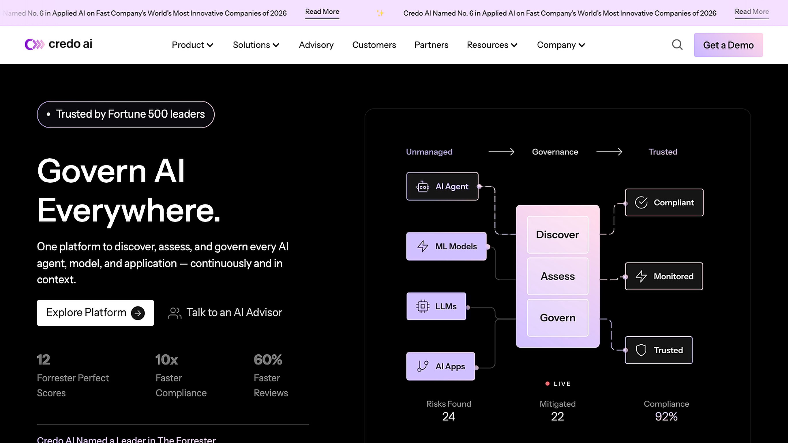The height and width of the screenshot is (443, 788).
Task: Click the LIVE status label
Action: pyautogui.click(x=562, y=384)
